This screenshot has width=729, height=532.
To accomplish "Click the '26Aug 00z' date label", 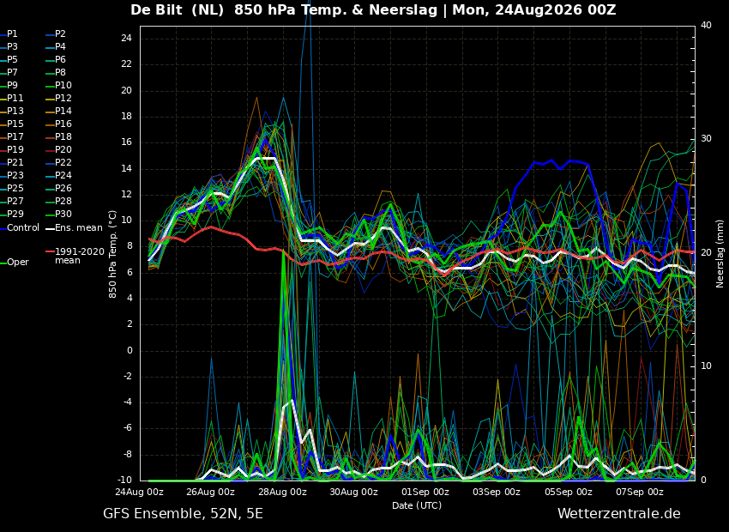I will click(211, 492).
